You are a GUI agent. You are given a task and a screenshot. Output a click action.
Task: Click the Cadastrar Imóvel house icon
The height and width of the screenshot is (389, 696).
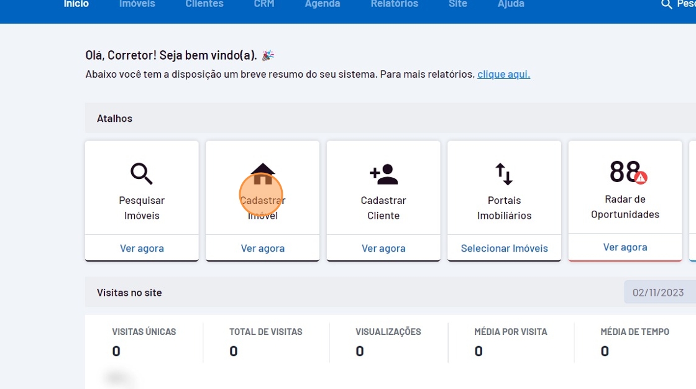point(263,173)
